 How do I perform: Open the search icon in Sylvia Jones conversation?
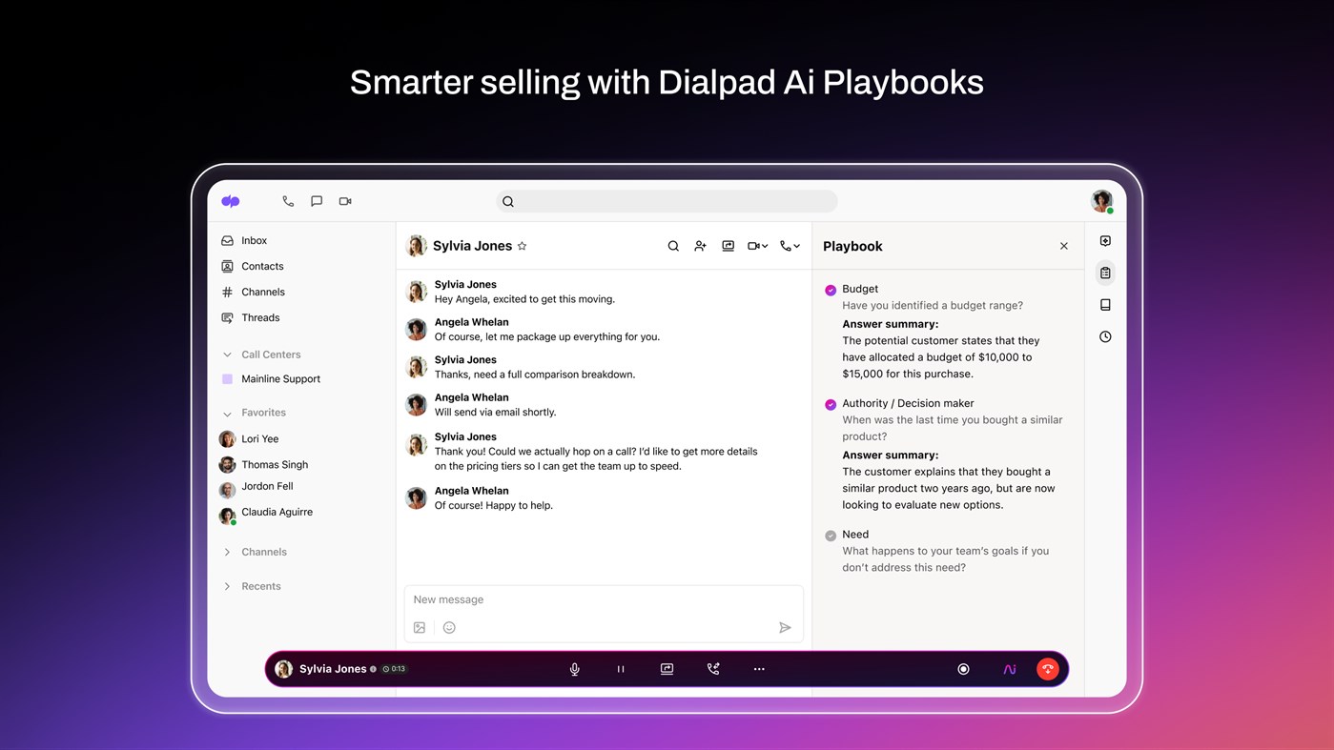[673, 245]
